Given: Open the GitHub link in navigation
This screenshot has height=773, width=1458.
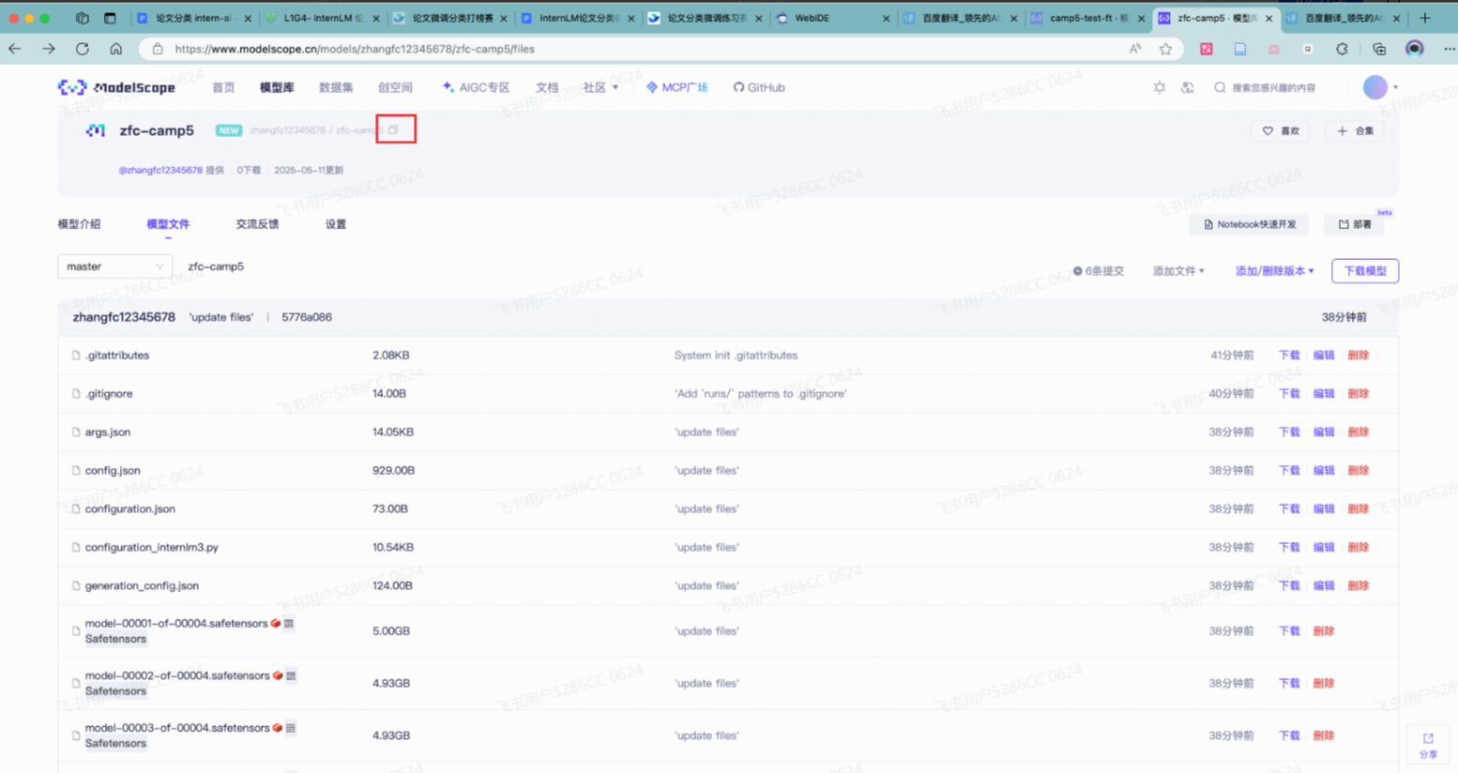Looking at the screenshot, I should click(x=759, y=87).
